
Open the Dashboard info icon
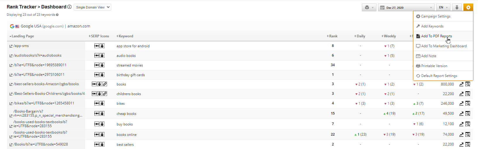[x=69, y=7]
